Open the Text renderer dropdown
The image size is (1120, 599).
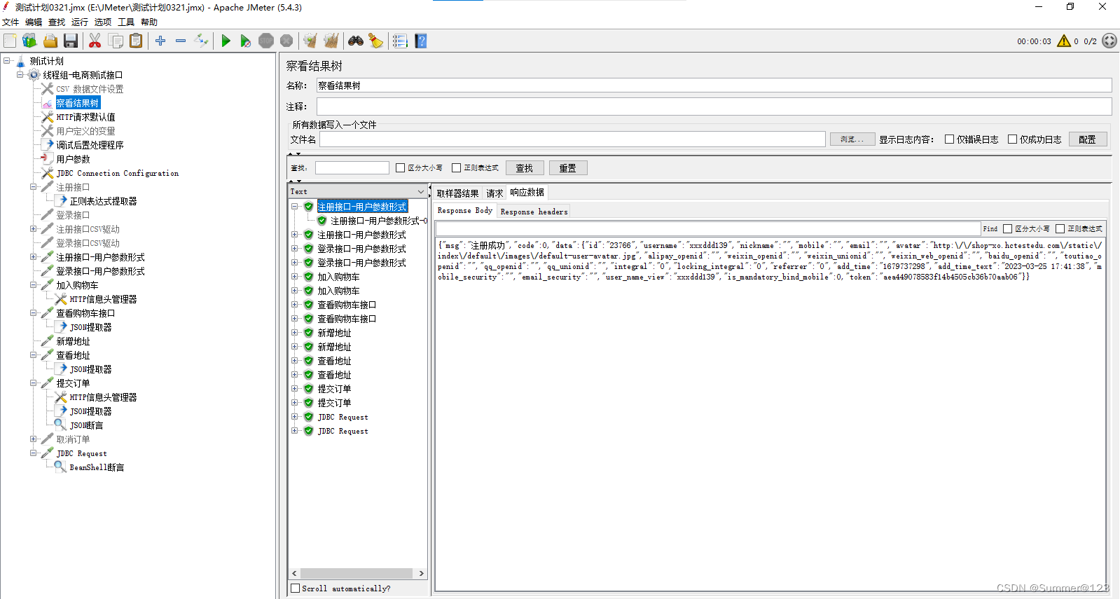click(x=358, y=191)
